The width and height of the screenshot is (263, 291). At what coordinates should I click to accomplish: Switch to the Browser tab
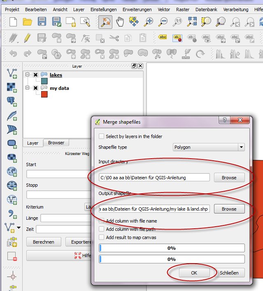pyautogui.click(x=56, y=143)
